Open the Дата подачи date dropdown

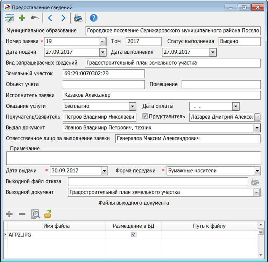pos(103,52)
